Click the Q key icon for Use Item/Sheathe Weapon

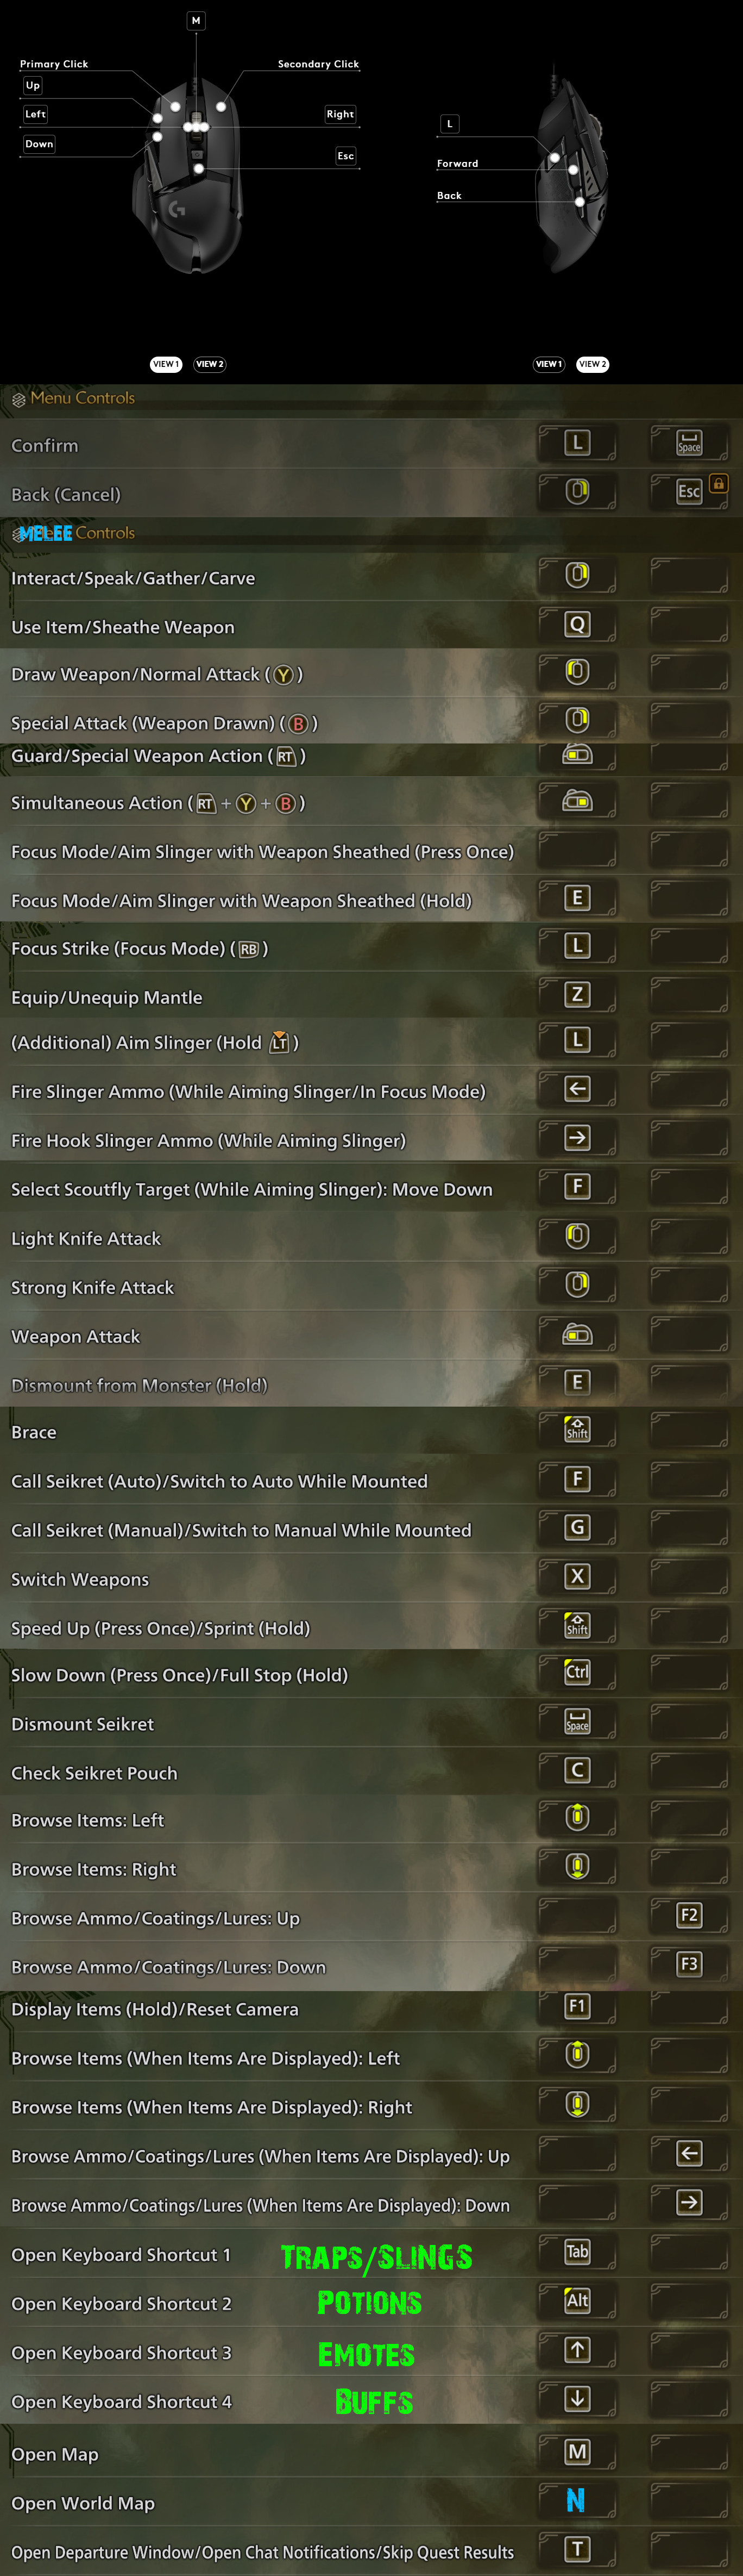point(577,625)
